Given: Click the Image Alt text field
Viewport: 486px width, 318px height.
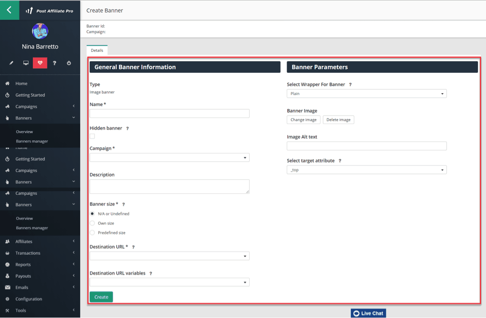Looking at the screenshot, I should [x=367, y=146].
